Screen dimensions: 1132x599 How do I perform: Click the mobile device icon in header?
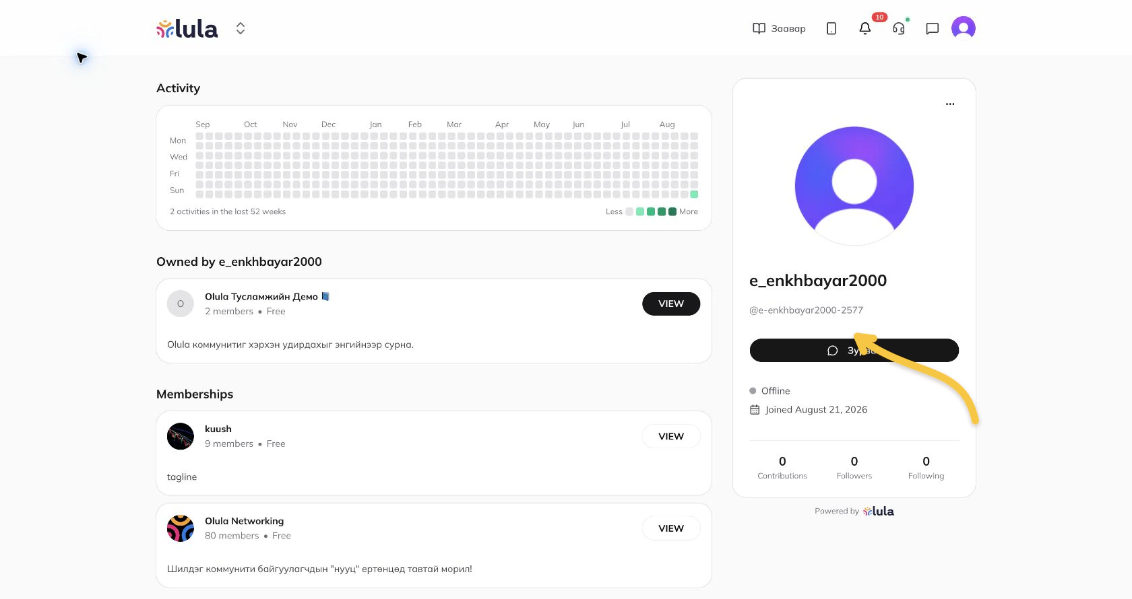click(x=831, y=28)
